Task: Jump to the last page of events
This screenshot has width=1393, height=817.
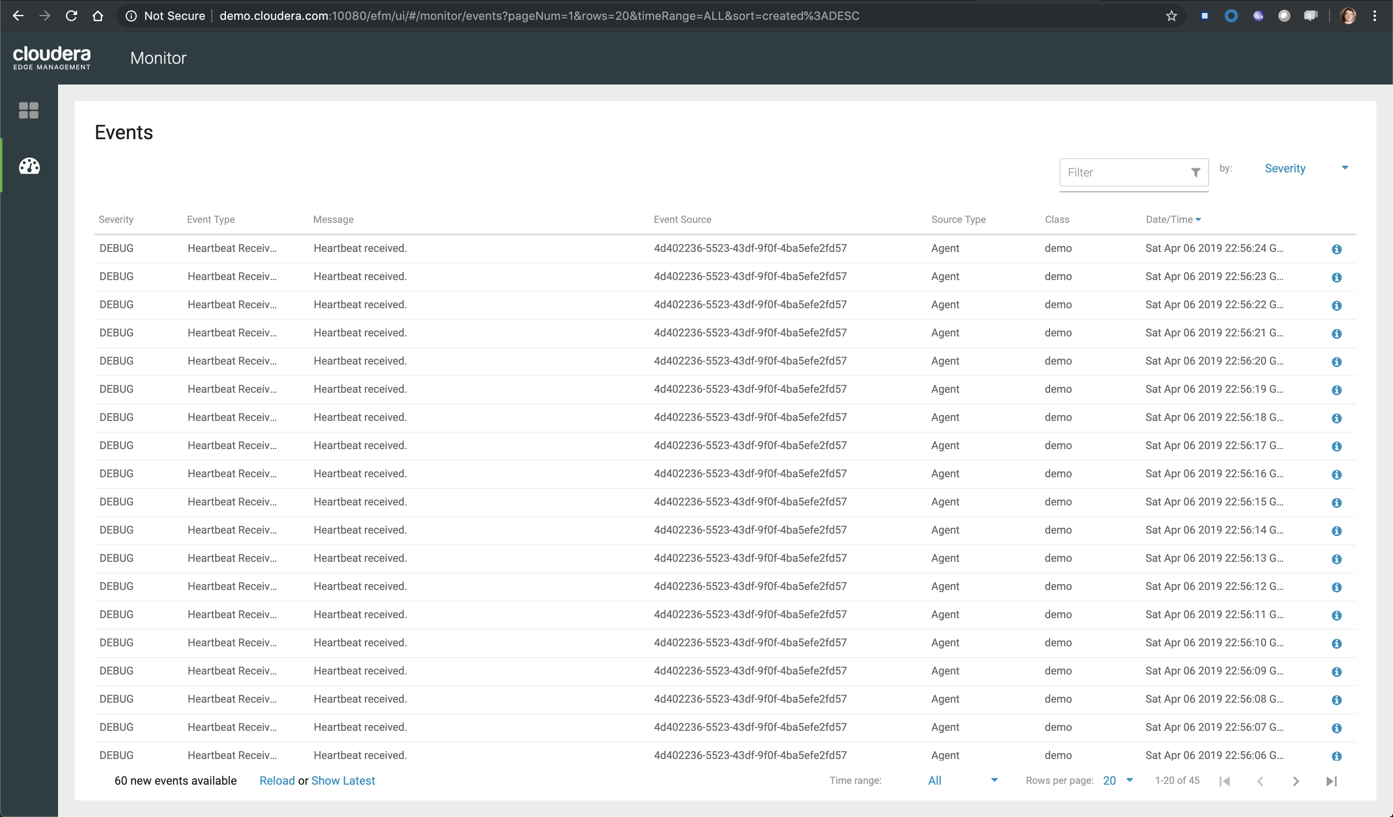Action: coord(1331,782)
